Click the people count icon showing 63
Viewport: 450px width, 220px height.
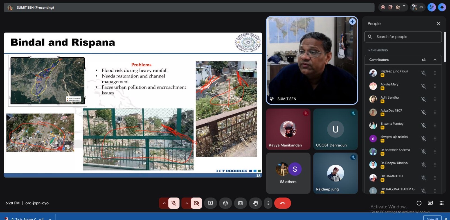tap(417, 7)
